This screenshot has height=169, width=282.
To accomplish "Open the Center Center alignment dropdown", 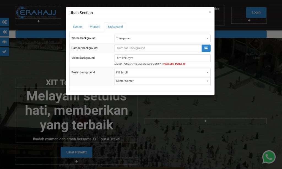I will point(162,81).
